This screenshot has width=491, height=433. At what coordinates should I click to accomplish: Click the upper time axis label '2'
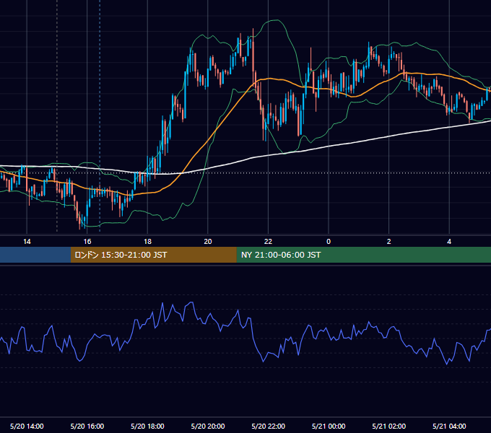(x=388, y=241)
